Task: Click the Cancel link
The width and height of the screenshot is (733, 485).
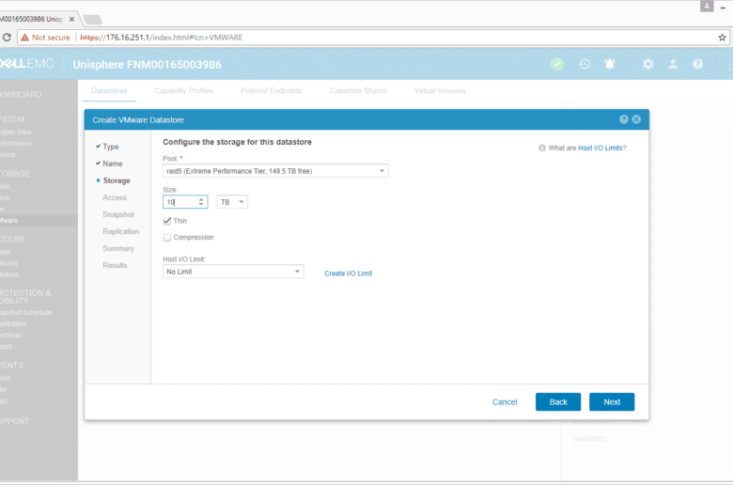Action: click(x=505, y=401)
